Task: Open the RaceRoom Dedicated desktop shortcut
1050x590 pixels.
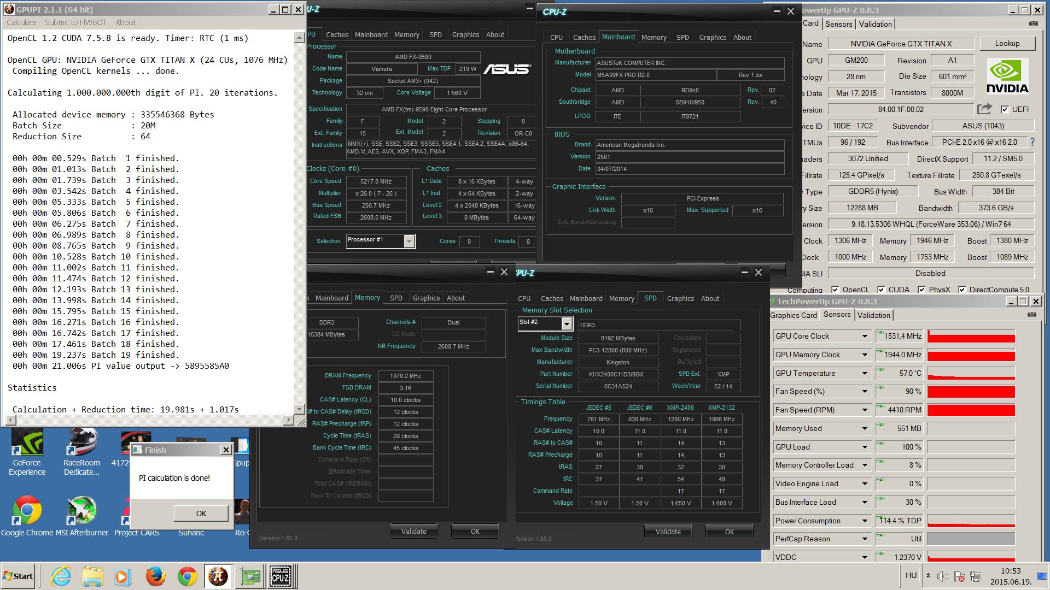Action: point(81,452)
